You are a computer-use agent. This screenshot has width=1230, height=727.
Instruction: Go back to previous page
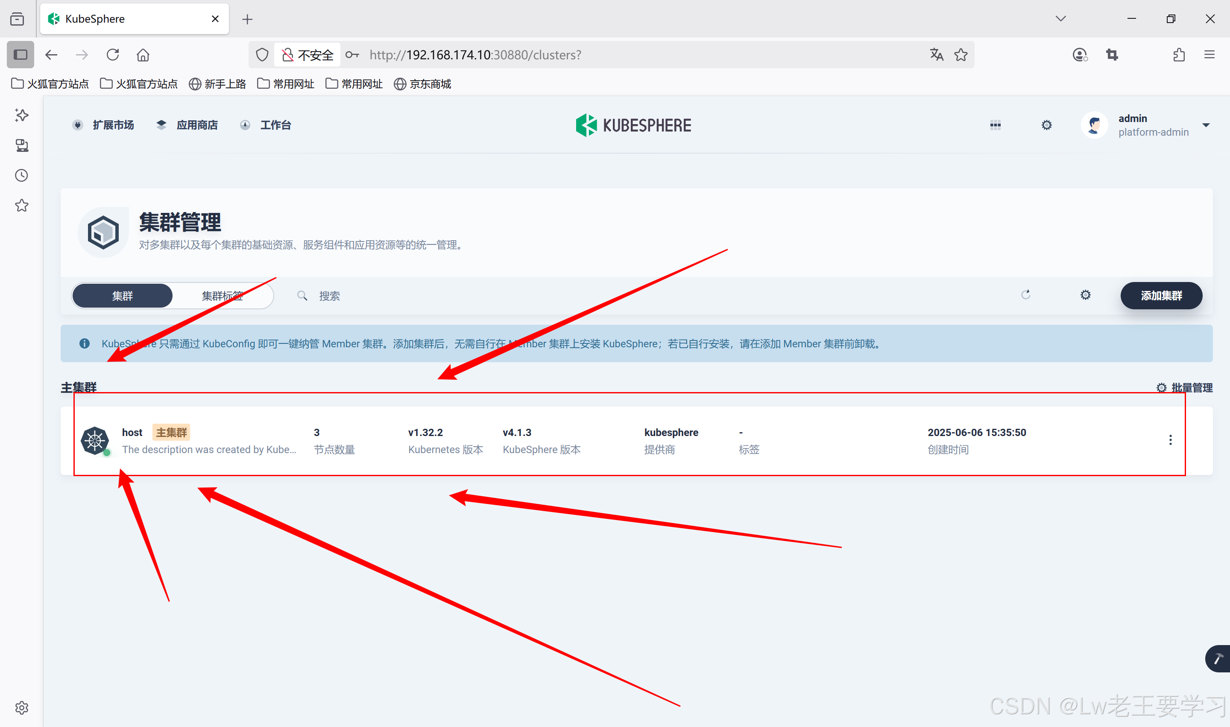click(x=52, y=54)
